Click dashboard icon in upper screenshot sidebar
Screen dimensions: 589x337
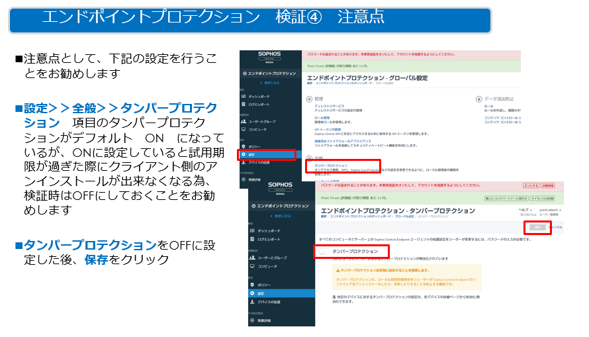[244, 97]
